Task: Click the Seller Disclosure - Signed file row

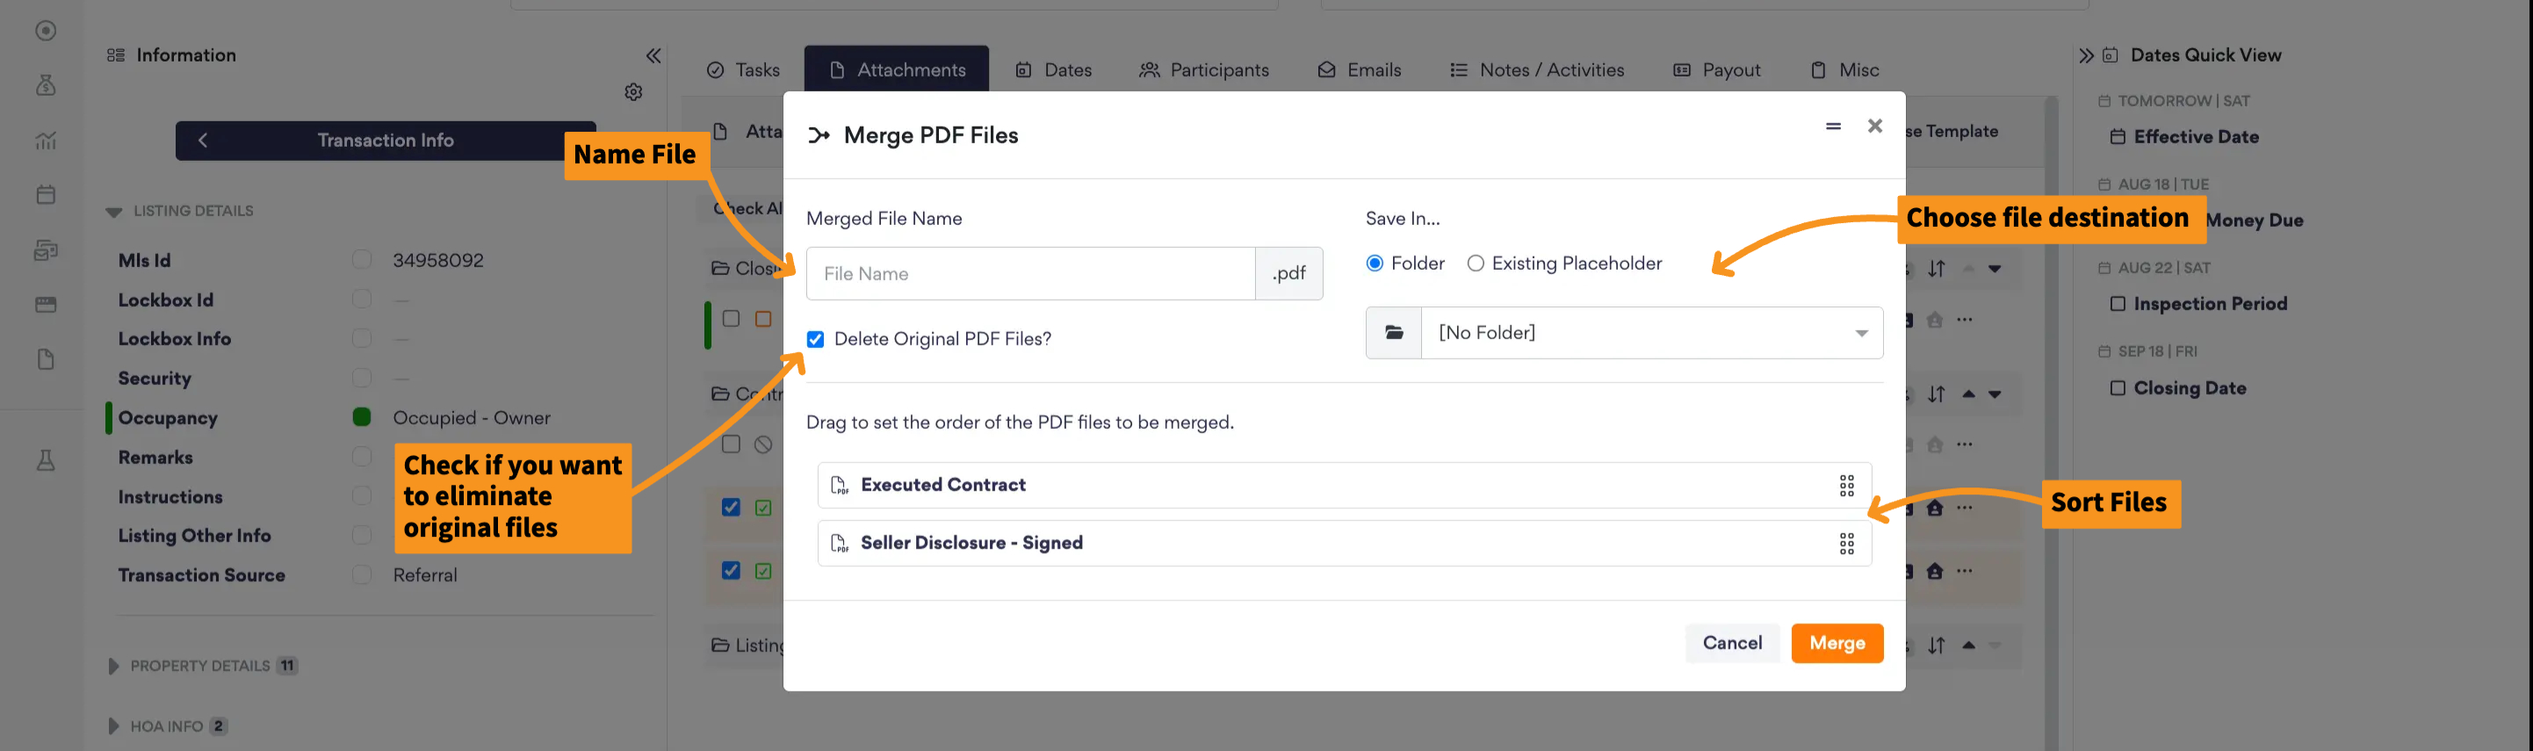Action: pos(1343,544)
